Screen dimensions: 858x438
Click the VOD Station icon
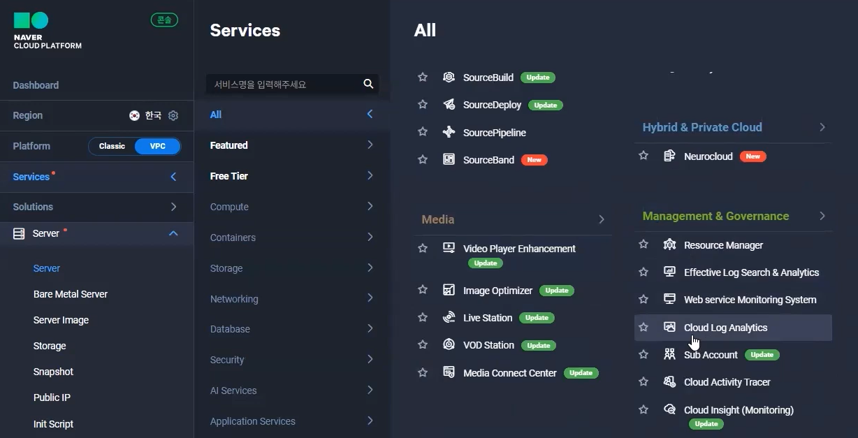click(449, 344)
